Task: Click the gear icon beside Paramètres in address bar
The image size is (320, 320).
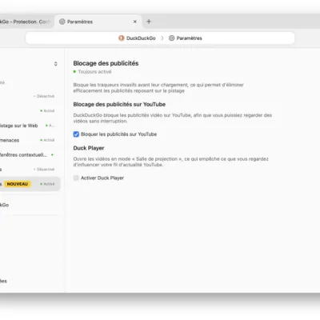Action: point(172,38)
